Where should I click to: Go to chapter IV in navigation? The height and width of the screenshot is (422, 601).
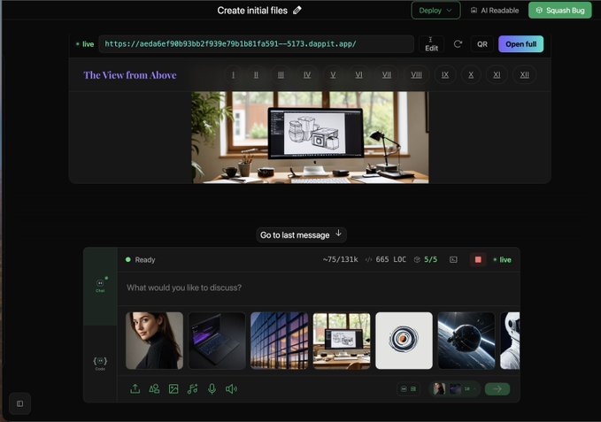307,74
